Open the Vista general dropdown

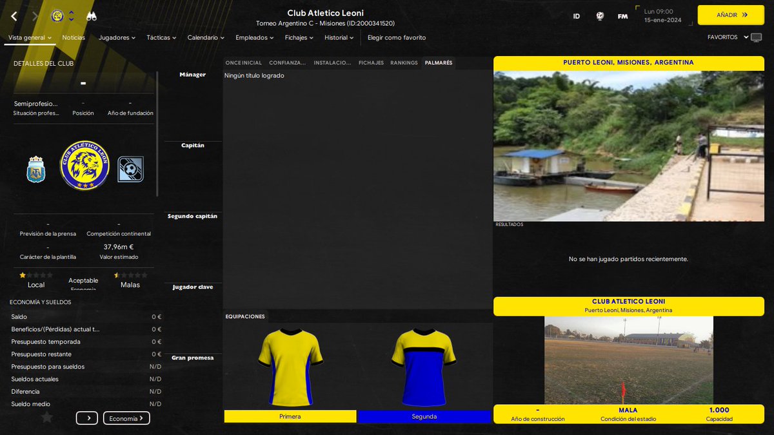[30, 37]
